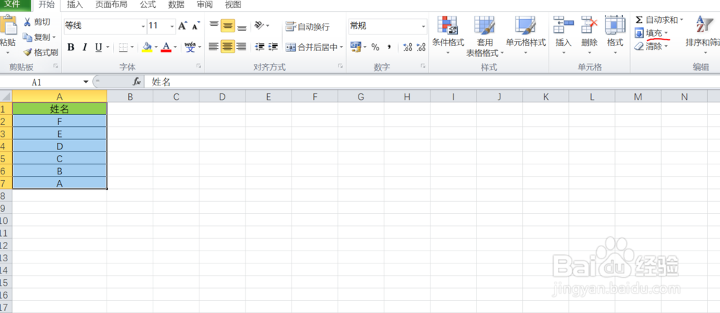Viewport: 720px width, 313px height.
Task: Switch to the 审阅 tab
Action: (204, 5)
